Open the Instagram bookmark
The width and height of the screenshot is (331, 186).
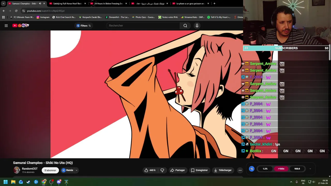[x=43, y=17]
